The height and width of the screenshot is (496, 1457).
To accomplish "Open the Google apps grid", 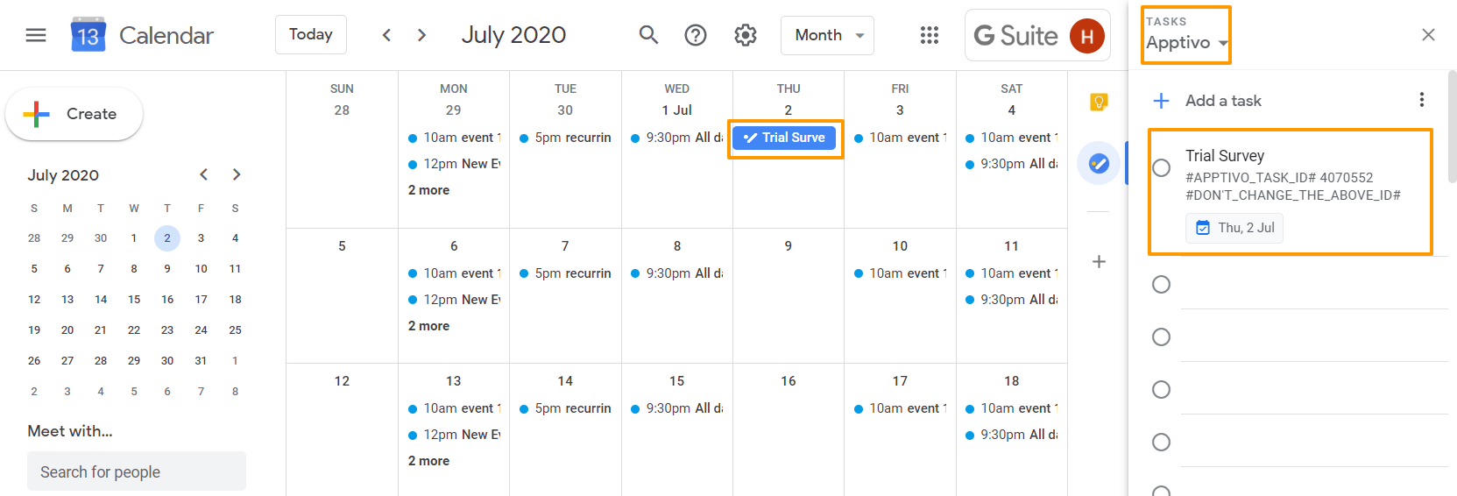I will point(930,35).
